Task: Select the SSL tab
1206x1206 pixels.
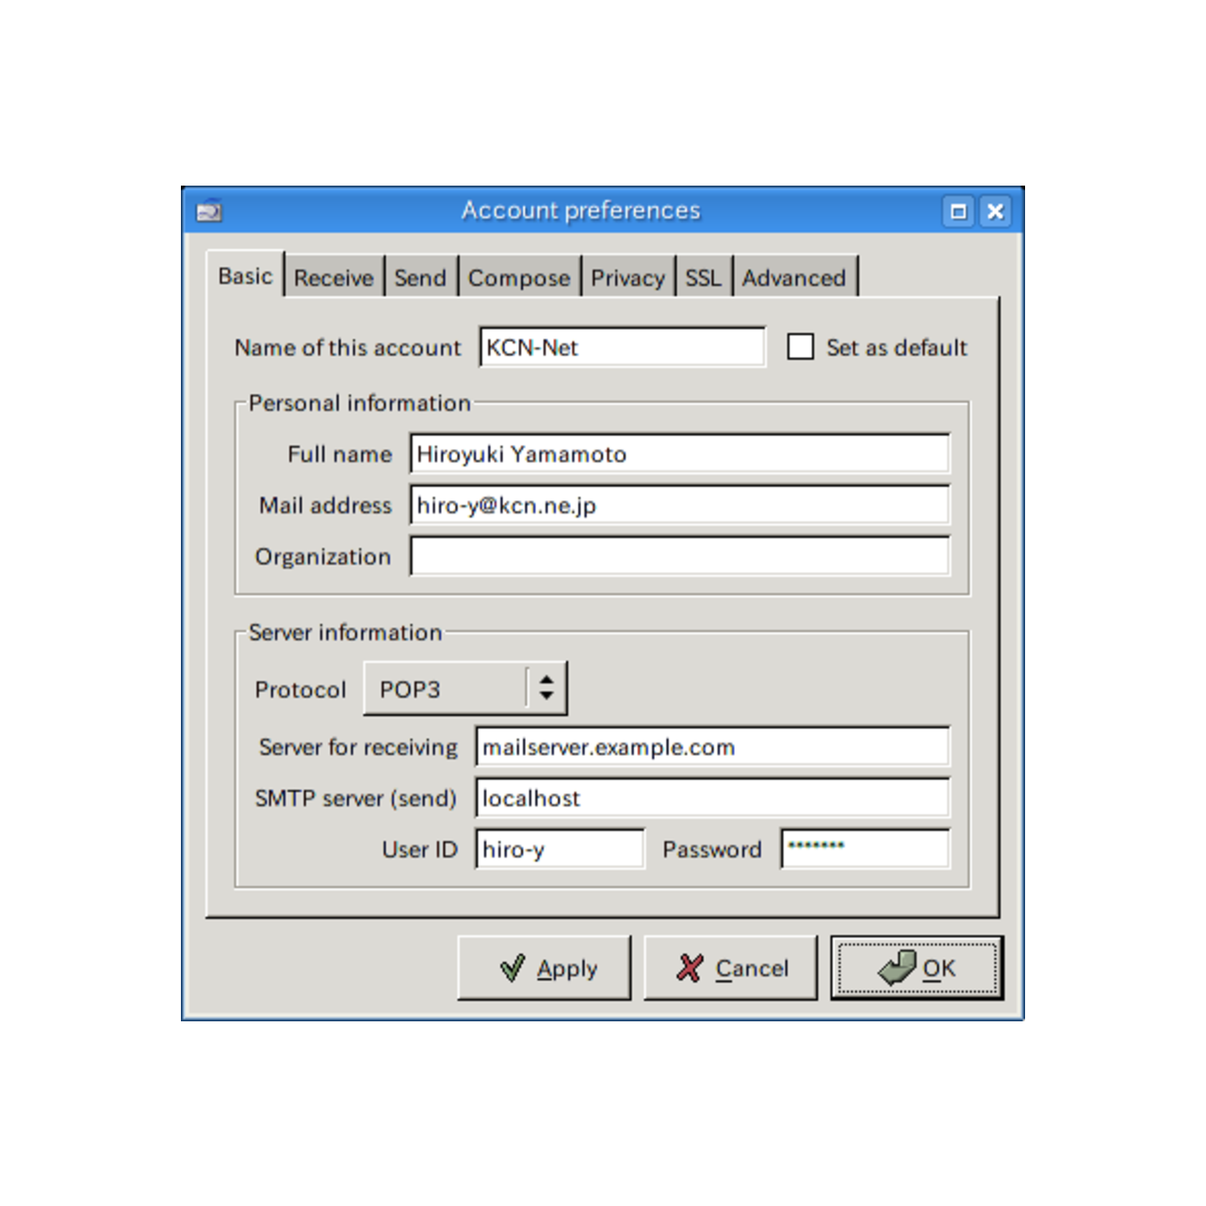Action: click(x=703, y=278)
